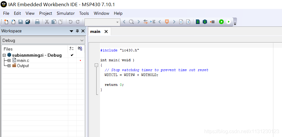282x137 pixels.
Task: Close the main editor tab
Action: (x=106, y=31)
